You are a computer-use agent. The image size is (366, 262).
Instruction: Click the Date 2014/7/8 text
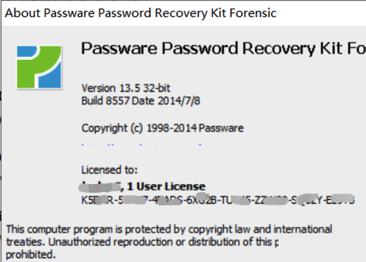pyautogui.click(x=166, y=101)
